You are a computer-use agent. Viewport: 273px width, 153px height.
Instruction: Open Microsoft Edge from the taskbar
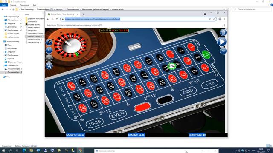click(24, 150)
